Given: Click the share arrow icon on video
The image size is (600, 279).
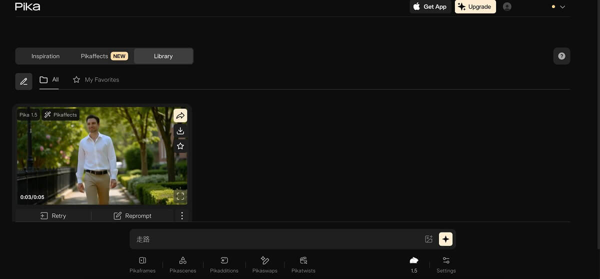Looking at the screenshot, I should pyautogui.click(x=180, y=115).
